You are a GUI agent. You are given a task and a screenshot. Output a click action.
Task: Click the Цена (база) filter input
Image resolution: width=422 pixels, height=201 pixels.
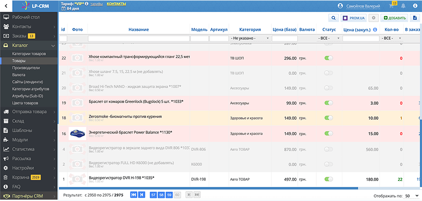(x=285, y=38)
